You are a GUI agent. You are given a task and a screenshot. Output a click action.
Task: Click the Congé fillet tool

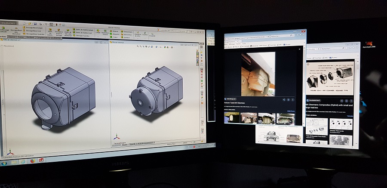coord(98,32)
